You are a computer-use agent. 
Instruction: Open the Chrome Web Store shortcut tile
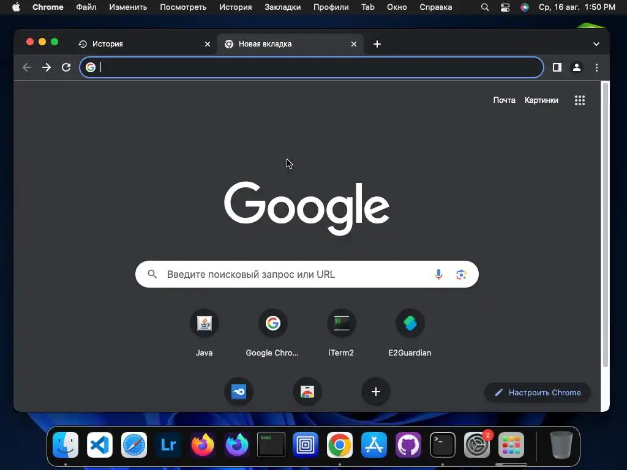(307, 392)
